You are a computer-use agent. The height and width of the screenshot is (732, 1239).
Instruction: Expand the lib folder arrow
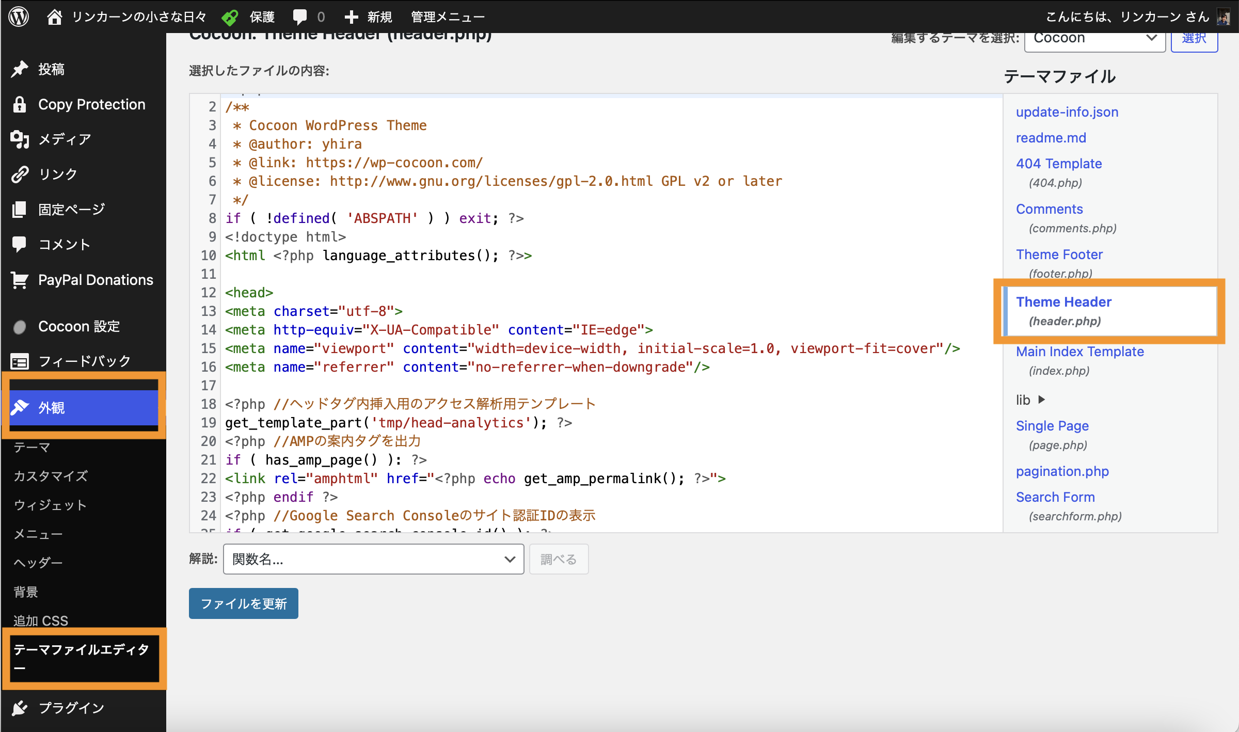[1042, 400]
